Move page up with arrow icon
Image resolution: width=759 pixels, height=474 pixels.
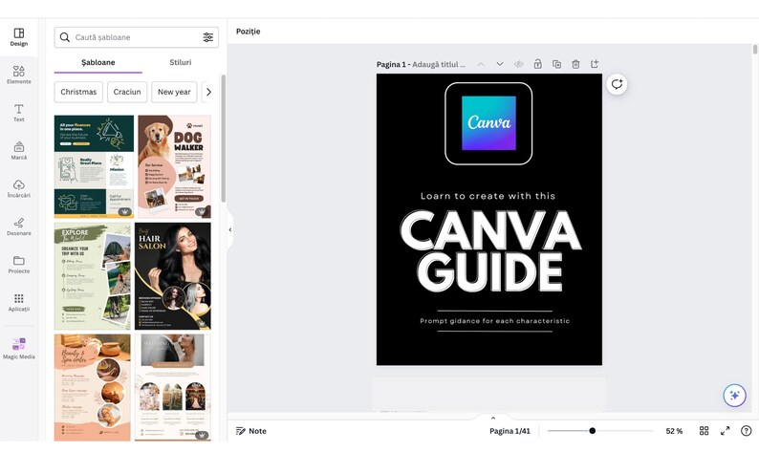pyautogui.click(x=481, y=64)
